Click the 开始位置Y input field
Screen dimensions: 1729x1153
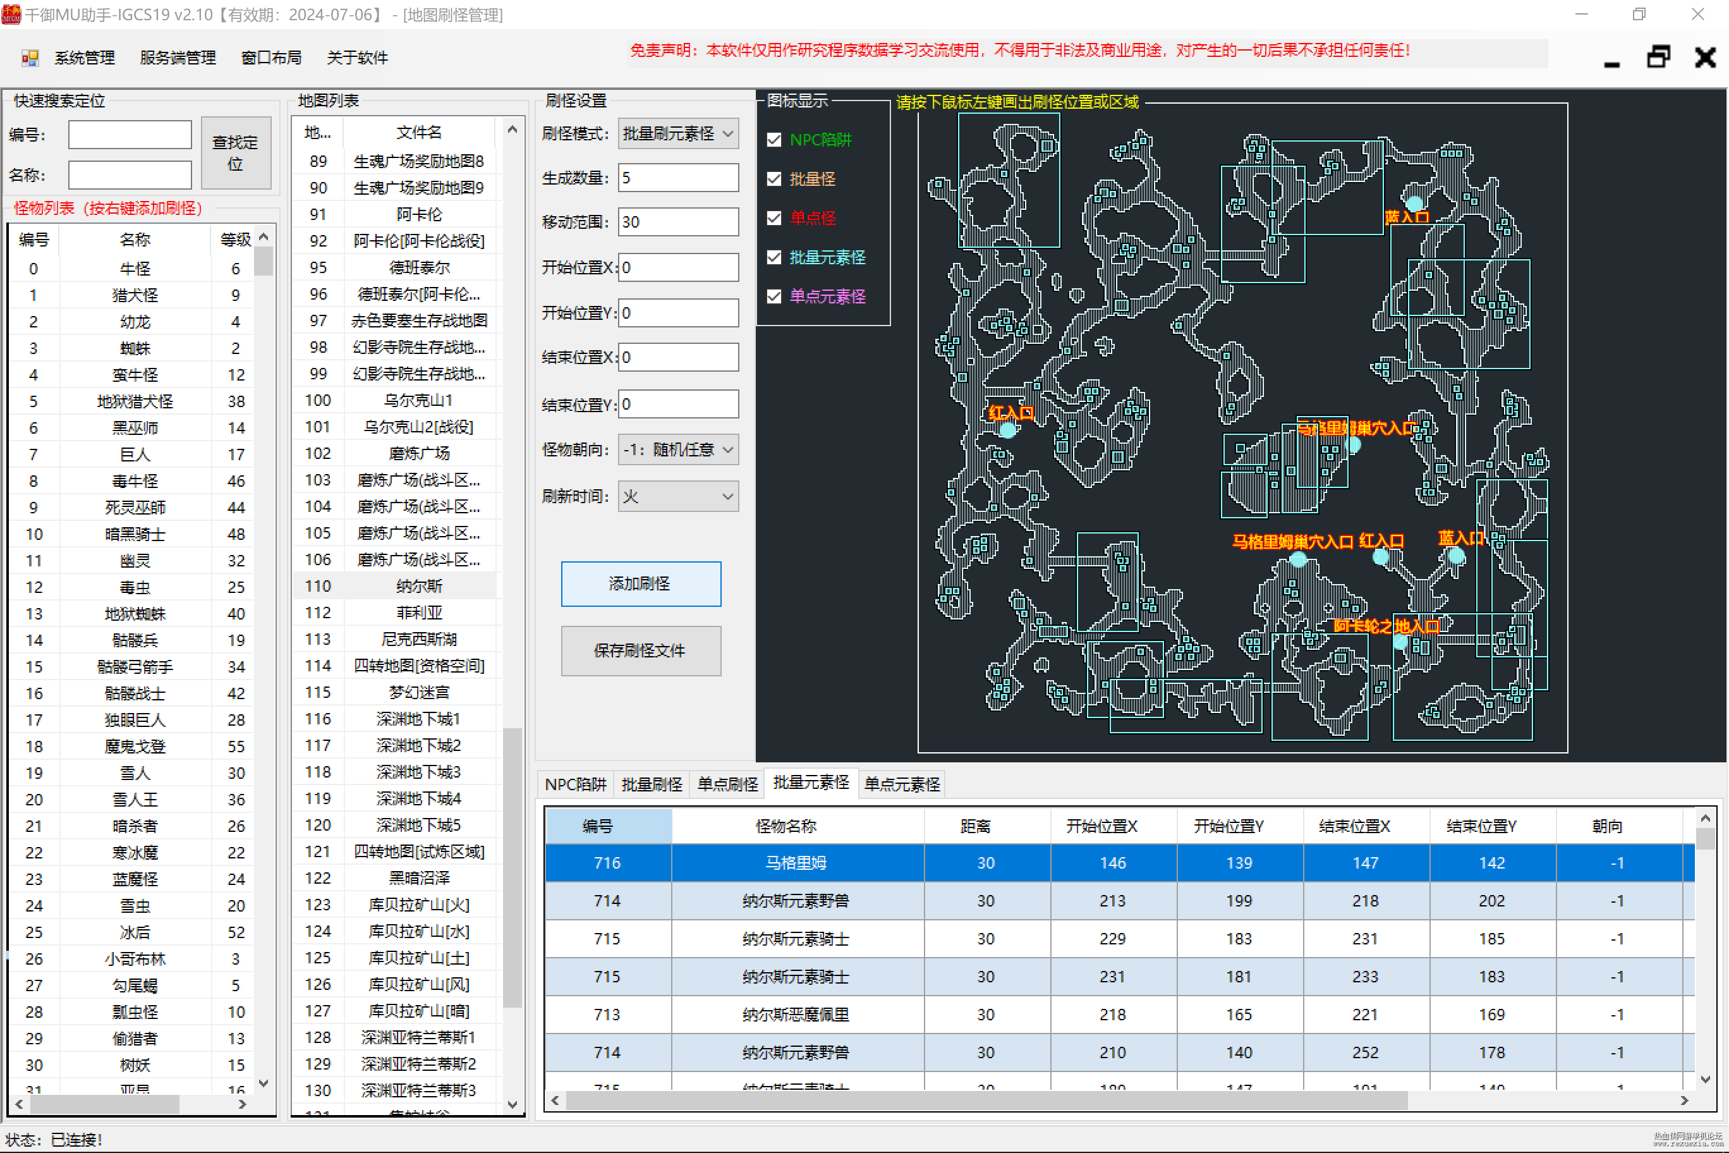coord(678,314)
